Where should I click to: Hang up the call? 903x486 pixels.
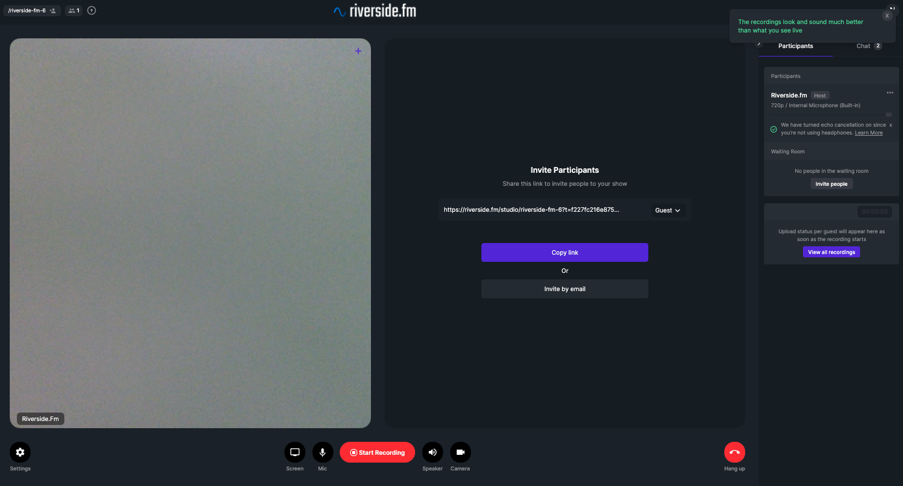[735, 452]
